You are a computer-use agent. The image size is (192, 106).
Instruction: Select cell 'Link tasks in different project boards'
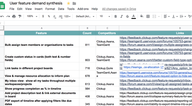tap(42, 66)
